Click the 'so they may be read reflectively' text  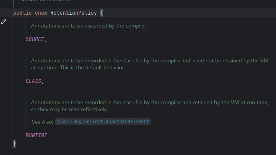coord(69,109)
